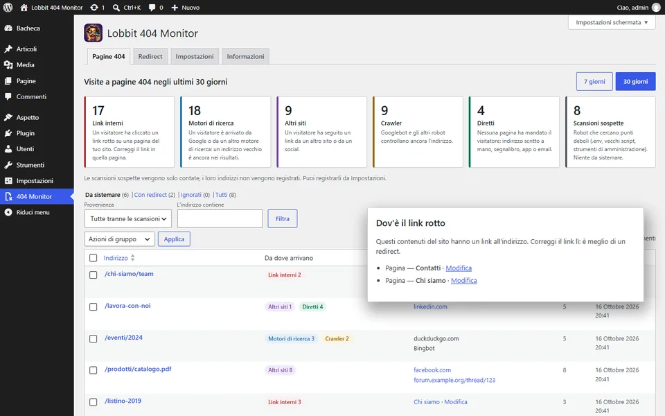Check the /listino-2019 row checkbox
Screen dimensions: 665x416
pyautogui.click(x=94, y=402)
